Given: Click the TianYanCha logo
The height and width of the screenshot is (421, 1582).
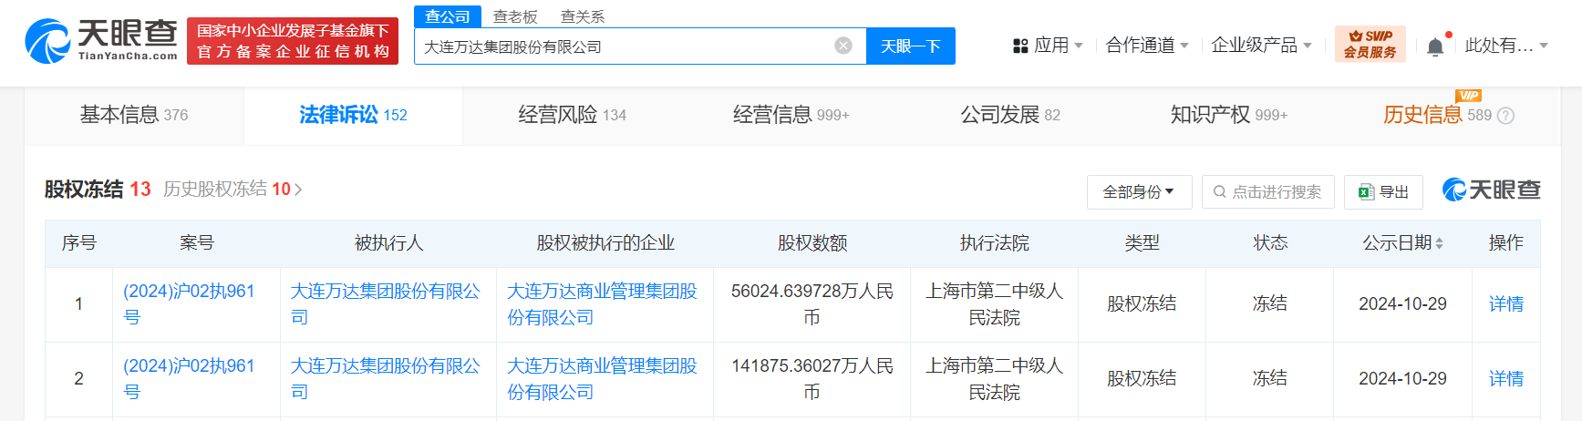Looking at the screenshot, I should (x=101, y=41).
